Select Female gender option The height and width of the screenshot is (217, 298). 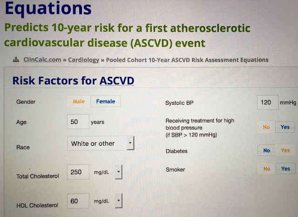click(x=106, y=102)
